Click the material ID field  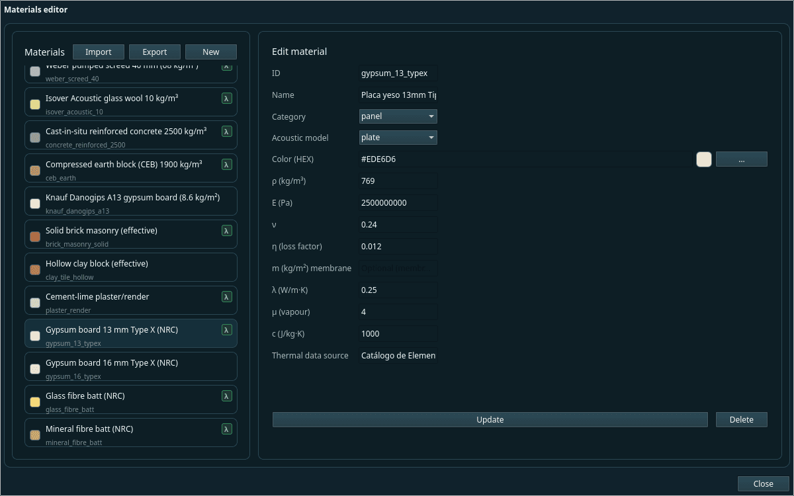pyautogui.click(x=398, y=73)
